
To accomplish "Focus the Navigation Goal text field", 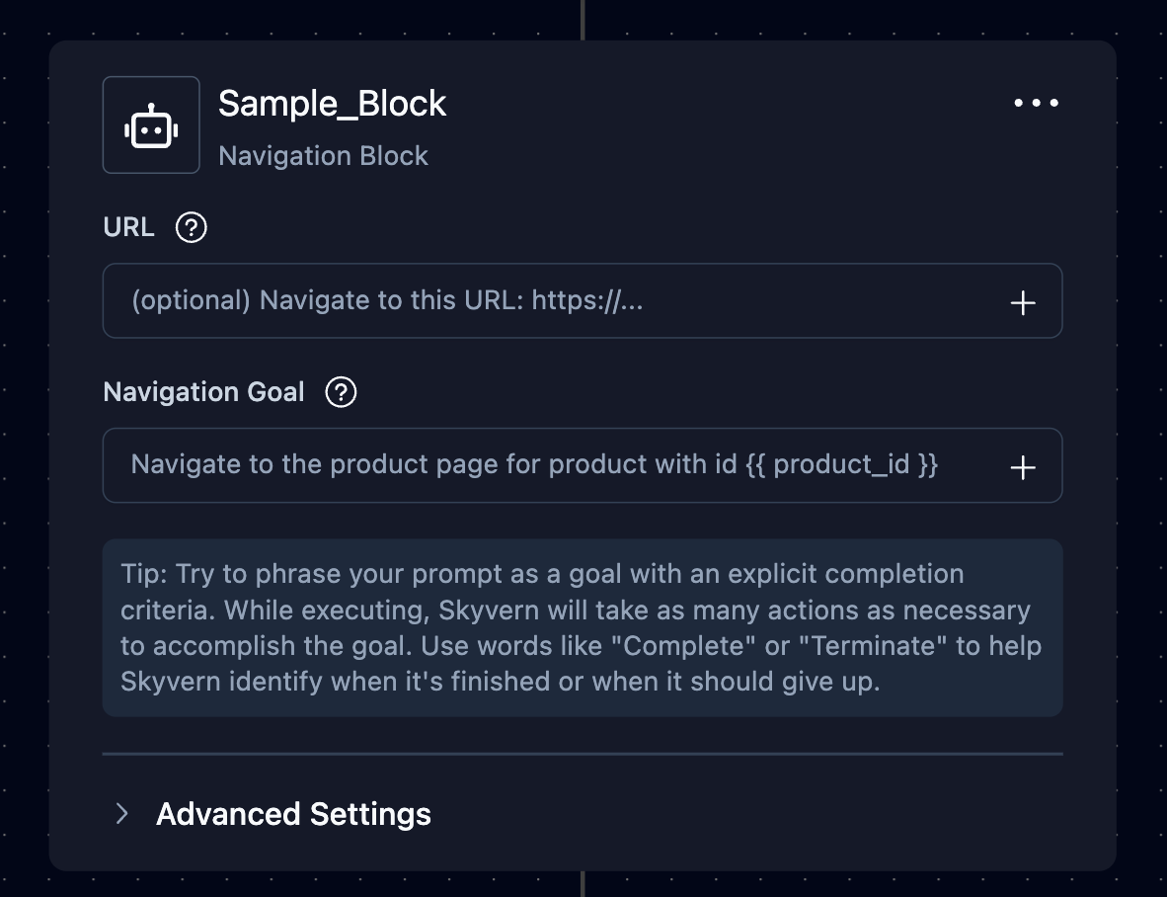I will click(553, 465).
